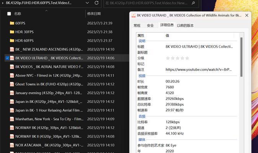Click Japan in 8K- 1 Hour Relaxing icon
The image size is (258, 153).
tap(12, 110)
